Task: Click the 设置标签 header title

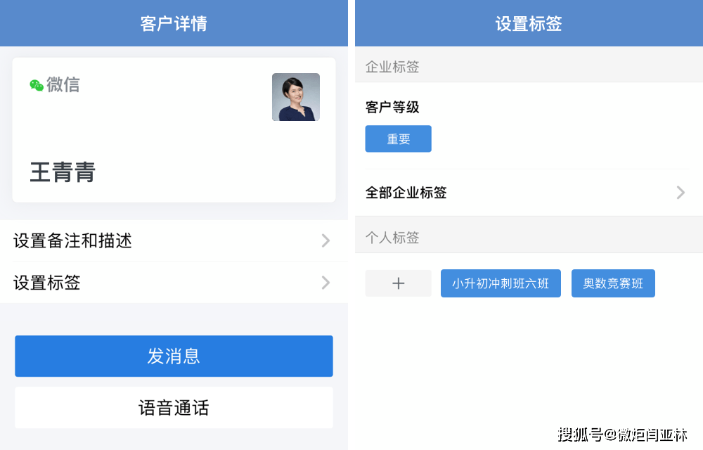Action: pos(529,24)
